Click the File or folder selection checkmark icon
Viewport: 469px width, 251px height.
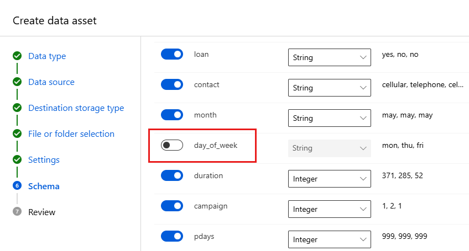[x=17, y=134]
